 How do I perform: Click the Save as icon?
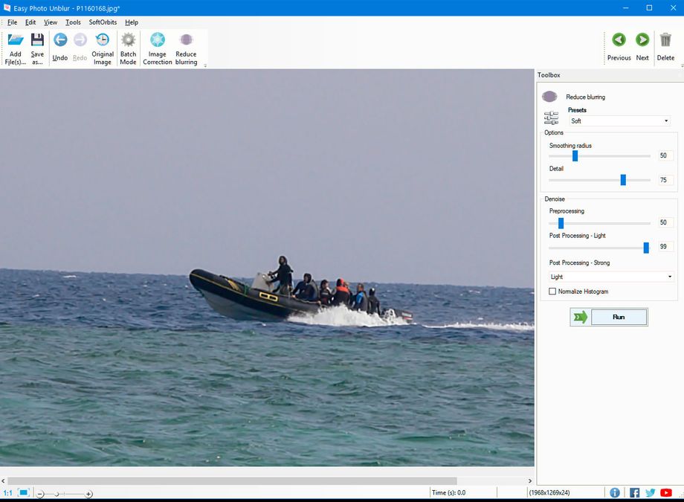tap(36, 46)
